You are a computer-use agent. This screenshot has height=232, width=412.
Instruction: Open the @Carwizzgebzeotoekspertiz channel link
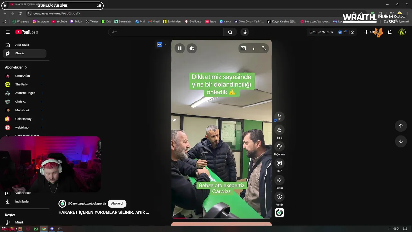pyautogui.click(x=87, y=204)
